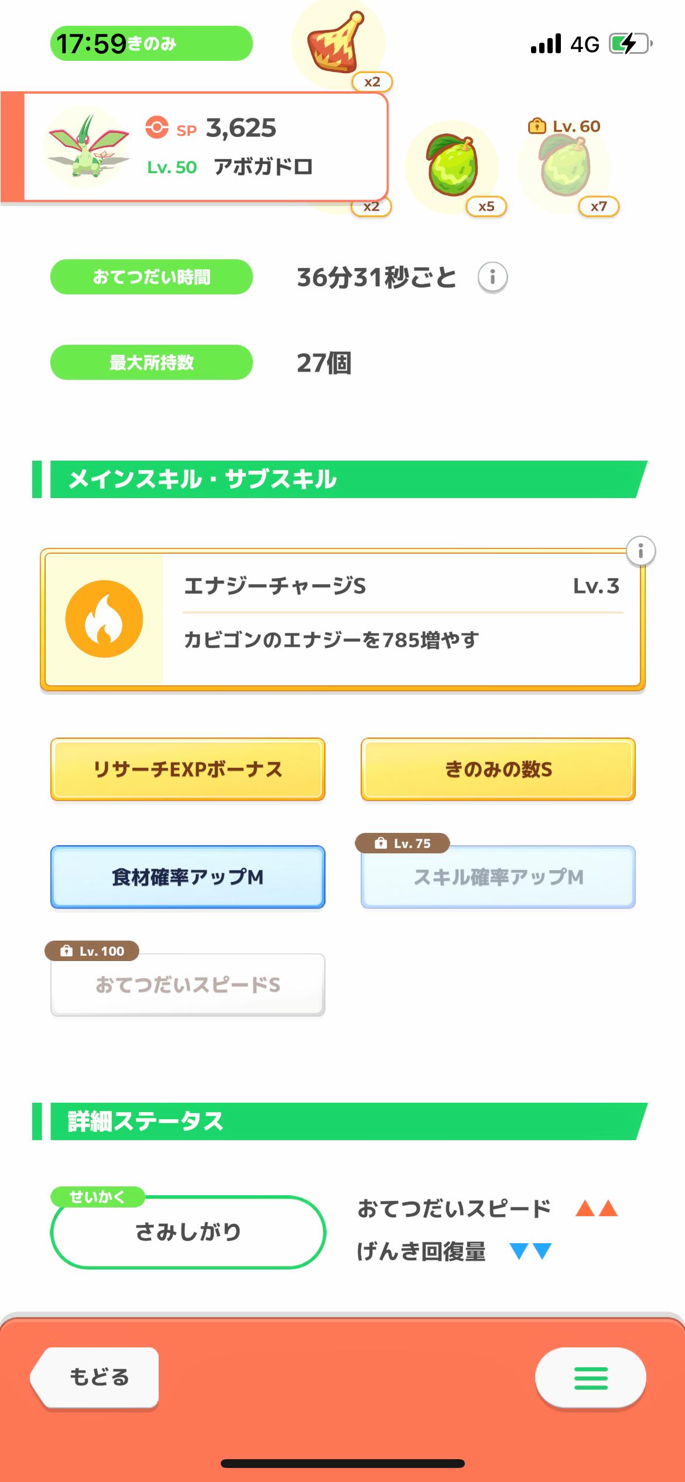Open the green hamburger menu
Screen dimensions: 685x1482
pyautogui.click(x=590, y=1378)
